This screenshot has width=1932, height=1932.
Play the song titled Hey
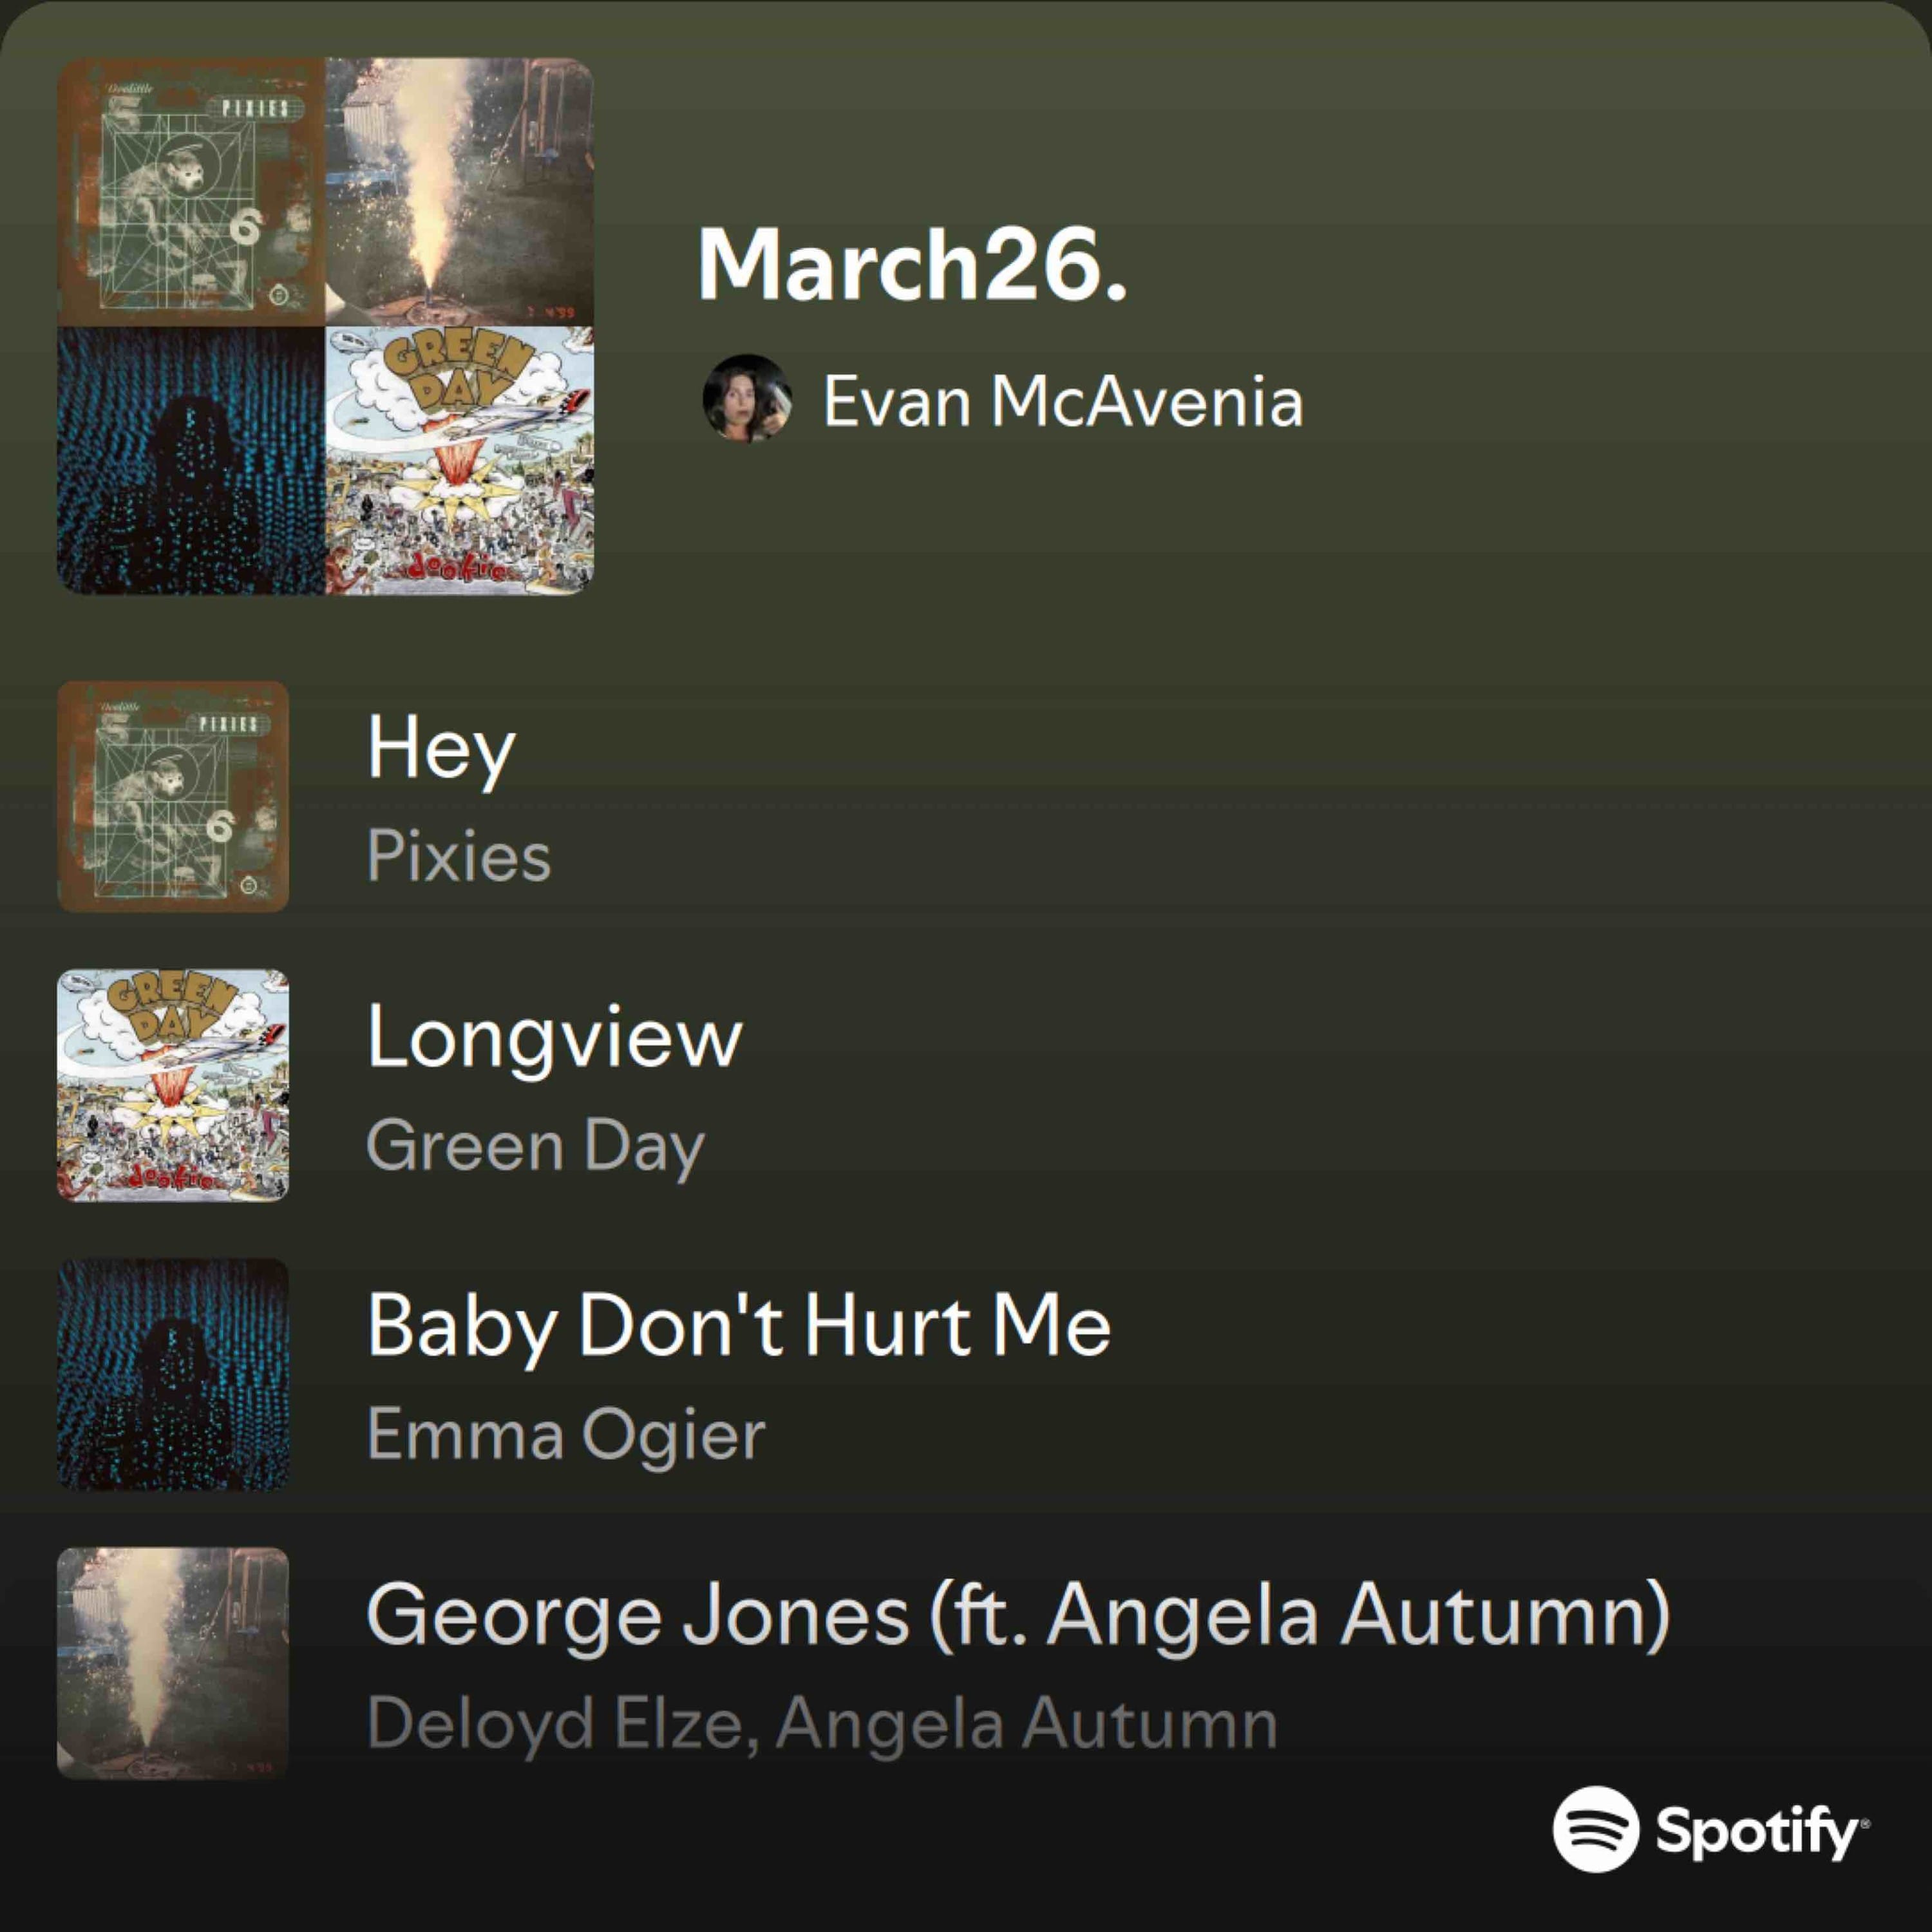441,750
